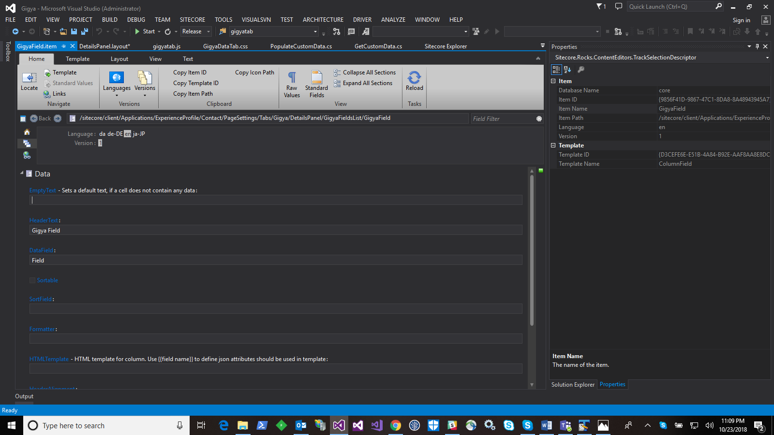Image resolution: width=774 pixels, height=435 pixels.
Task: Open the DEBUG menu
Action: [136, 20]
